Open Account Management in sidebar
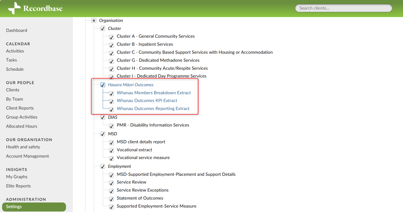 click(27, 156)
